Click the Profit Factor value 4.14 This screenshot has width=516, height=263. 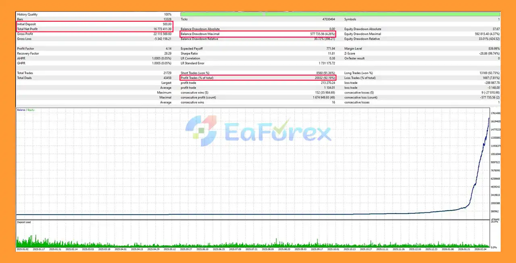168,48
